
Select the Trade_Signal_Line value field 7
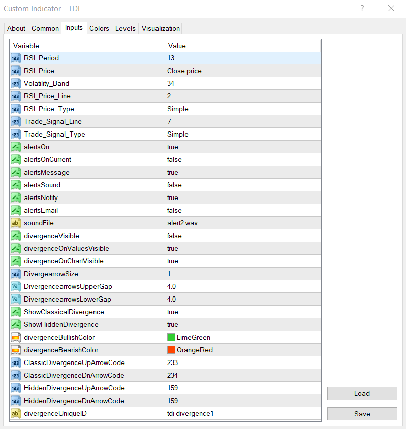[x=243, y=121]
